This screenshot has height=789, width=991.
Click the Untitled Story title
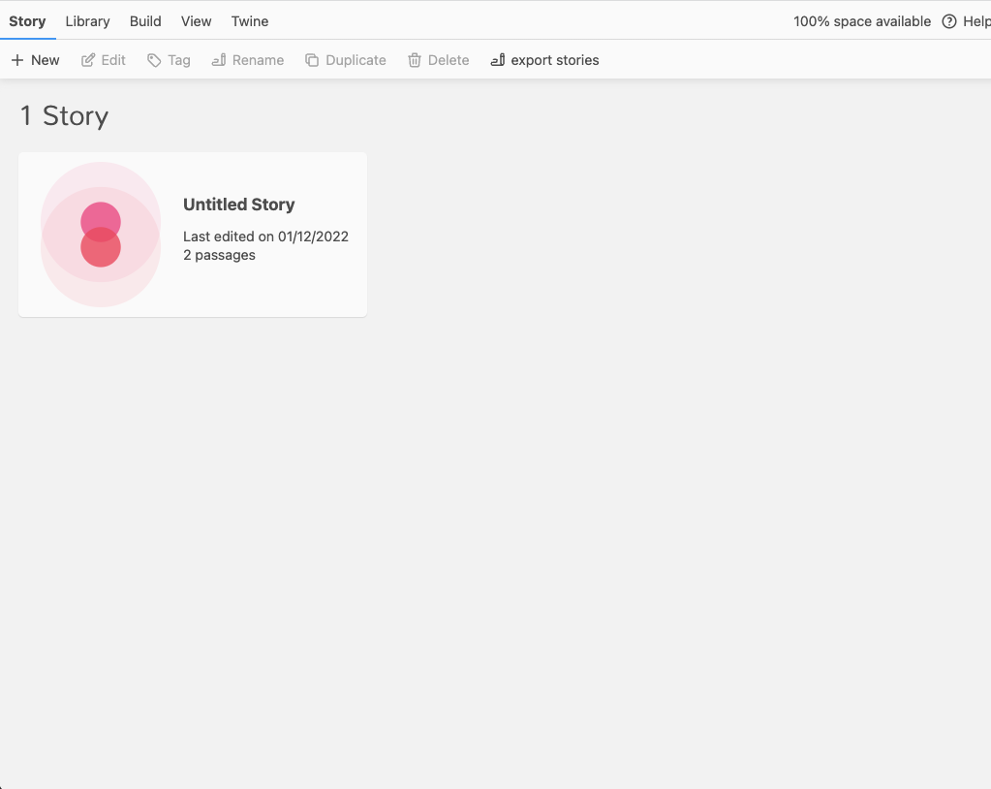tap(239, 205)
